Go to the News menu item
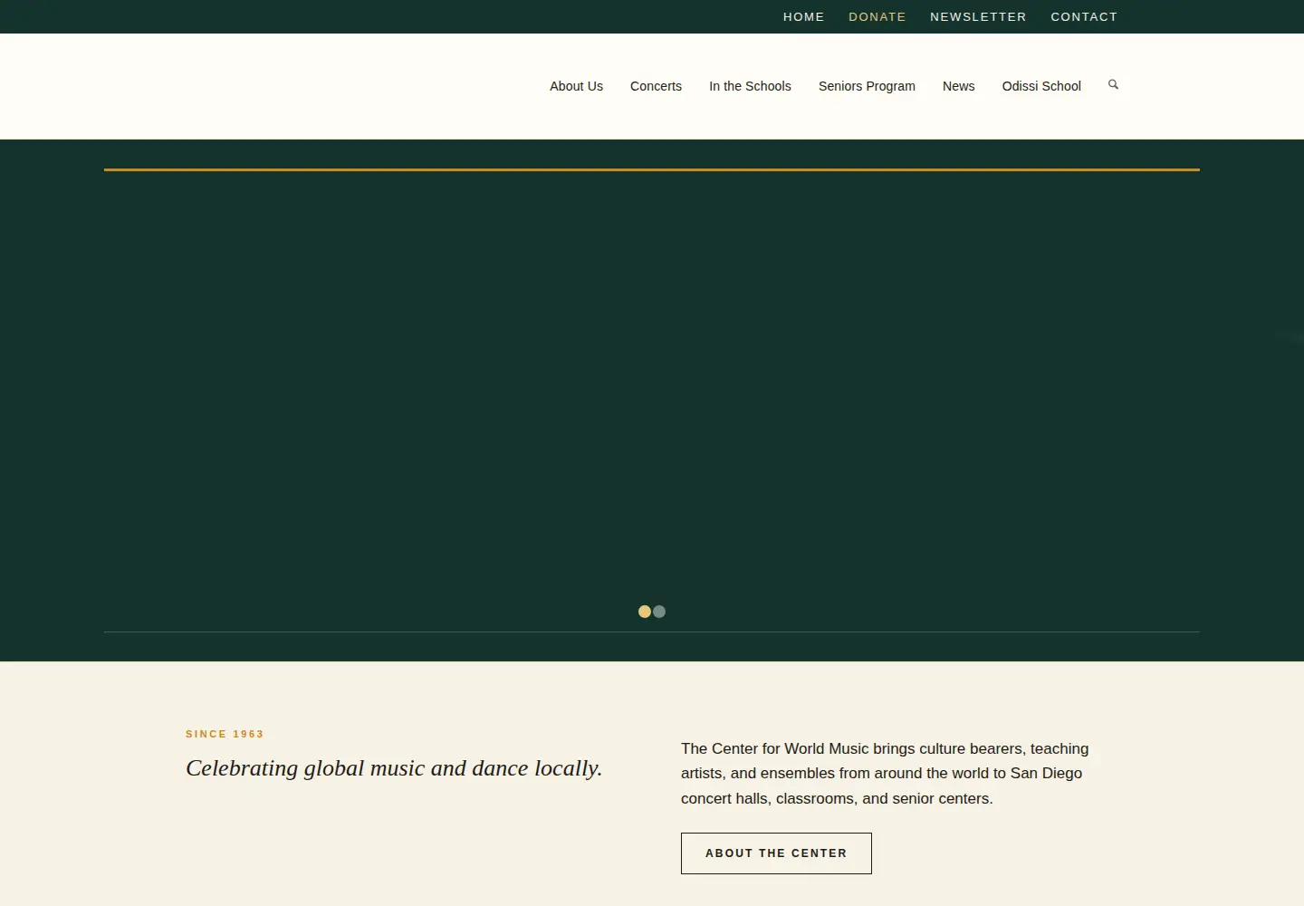This screenshot has width=1304, height=906. (x=958, y=86)
